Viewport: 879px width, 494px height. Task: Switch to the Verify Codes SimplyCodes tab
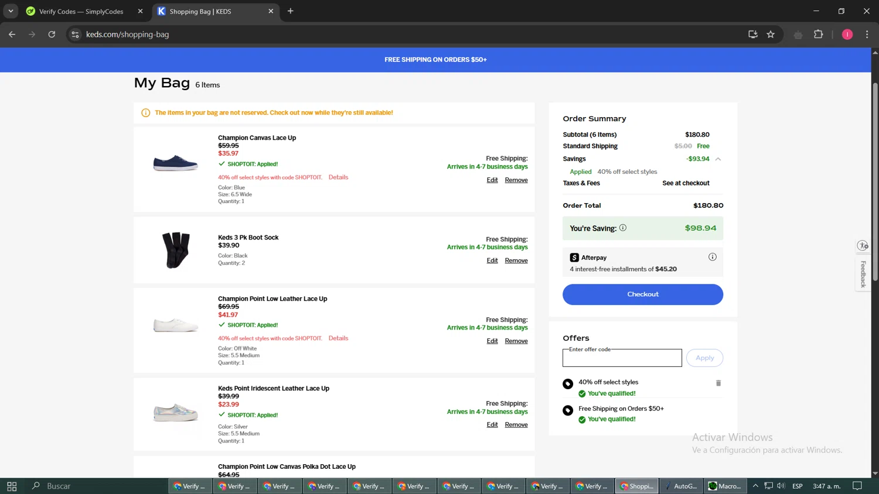coord(81,11)
